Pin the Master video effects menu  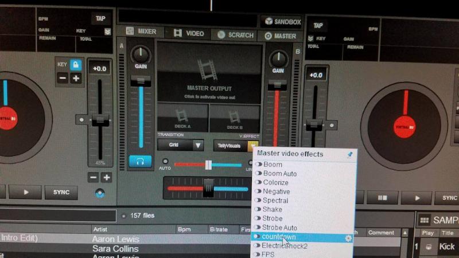pyautogui.click(x=350, y=154)
